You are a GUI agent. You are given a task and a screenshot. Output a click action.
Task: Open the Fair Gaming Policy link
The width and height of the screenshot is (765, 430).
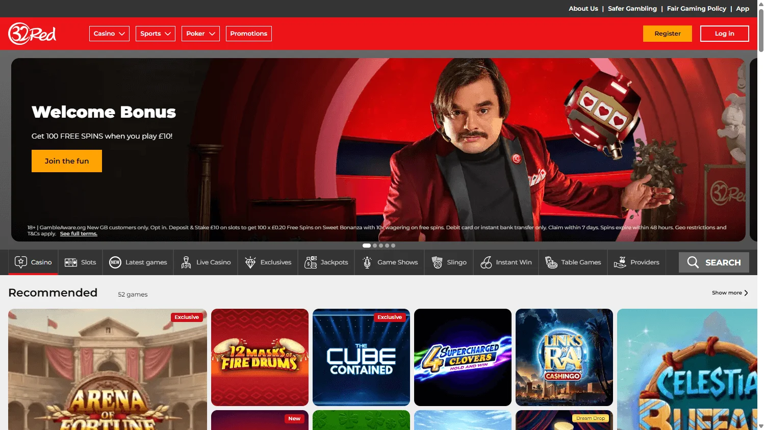(697, 9)
